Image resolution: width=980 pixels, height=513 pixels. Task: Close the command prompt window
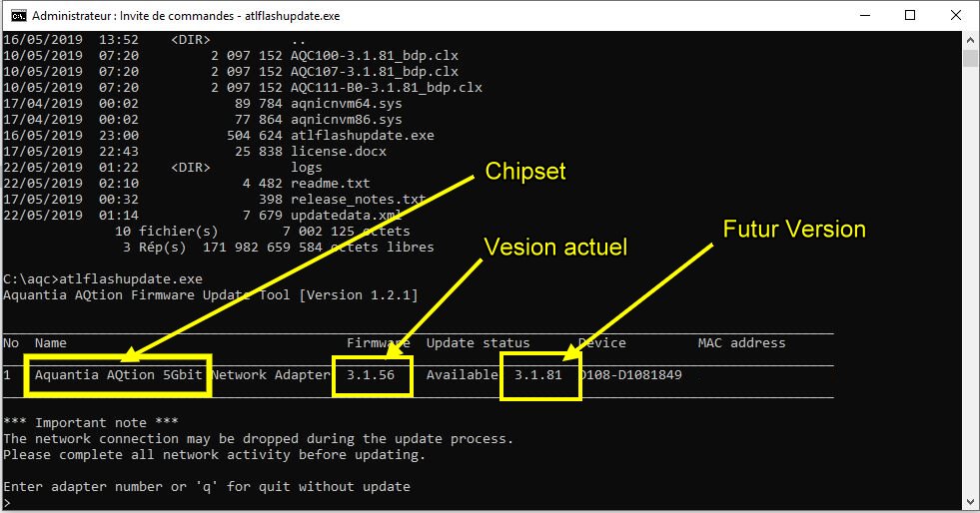(x=955, y=16)
